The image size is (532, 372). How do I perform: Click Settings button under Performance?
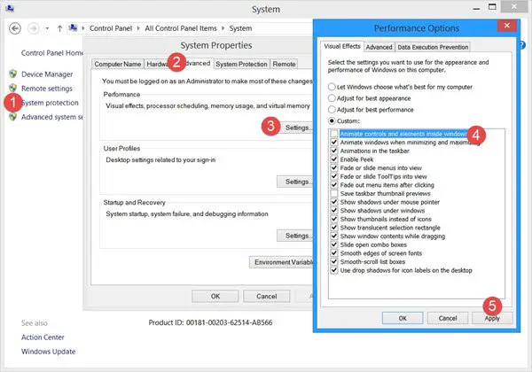(x=296, y=128)
